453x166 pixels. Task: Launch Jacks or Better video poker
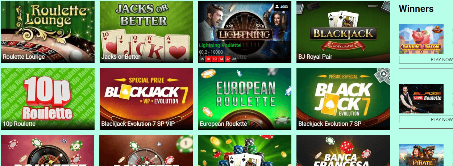(x=146, y=32)
